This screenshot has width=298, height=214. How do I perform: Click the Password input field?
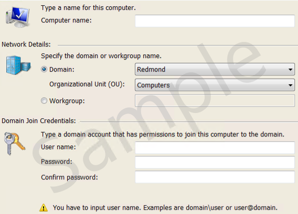pyautogui.click(x=215, y=162)
